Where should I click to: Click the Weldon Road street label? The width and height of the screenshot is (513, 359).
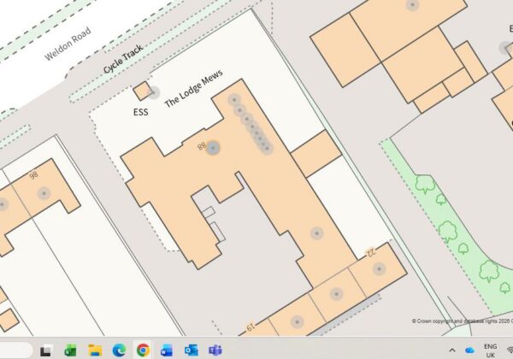pos(68,44)
